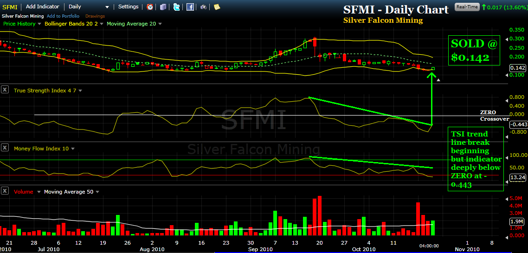Share chart via the Twitter icon
The image size is (528, 253).
pyautogui.click(x=176, y=7)
